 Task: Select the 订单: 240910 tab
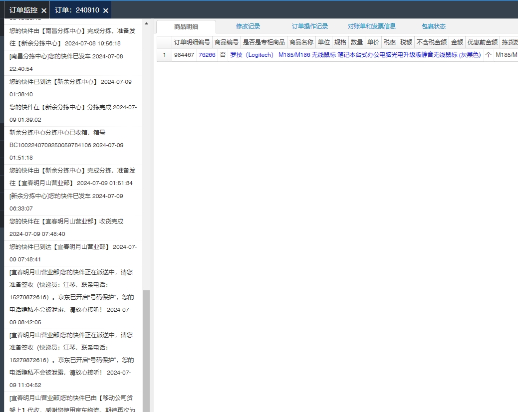coord(77,10)
